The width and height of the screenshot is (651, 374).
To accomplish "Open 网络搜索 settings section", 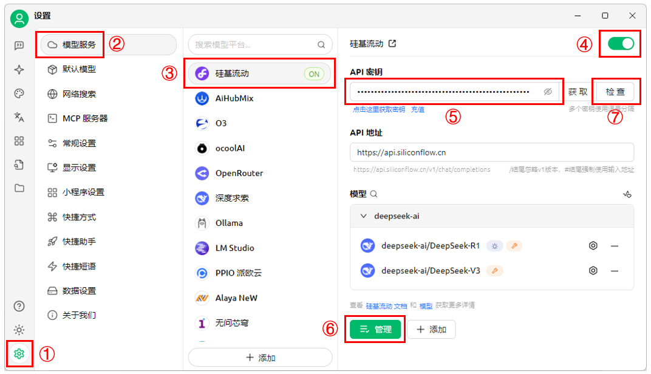I will tap(109, 94).
